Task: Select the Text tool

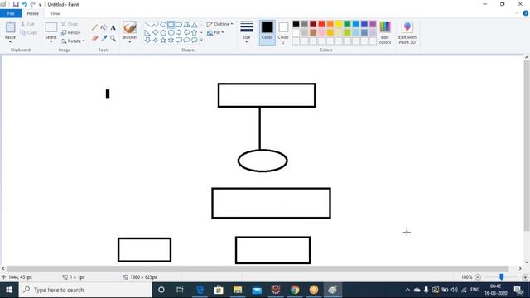Action: pos(113,27)
